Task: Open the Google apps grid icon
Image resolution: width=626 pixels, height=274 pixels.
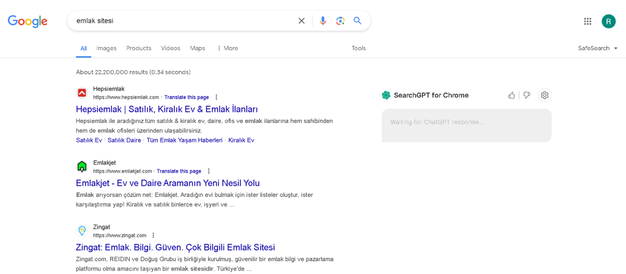Action: tap(587, 21)
